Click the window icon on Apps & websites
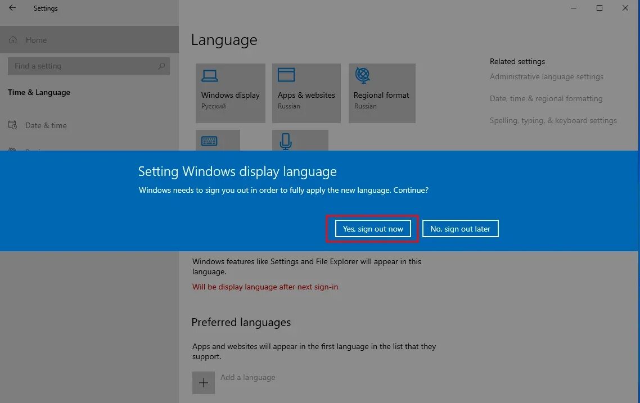This screenshot has height=403, width=640. click(286, 75)
